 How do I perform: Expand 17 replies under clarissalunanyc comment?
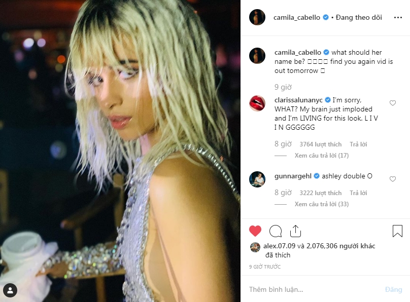click(322, 156)
